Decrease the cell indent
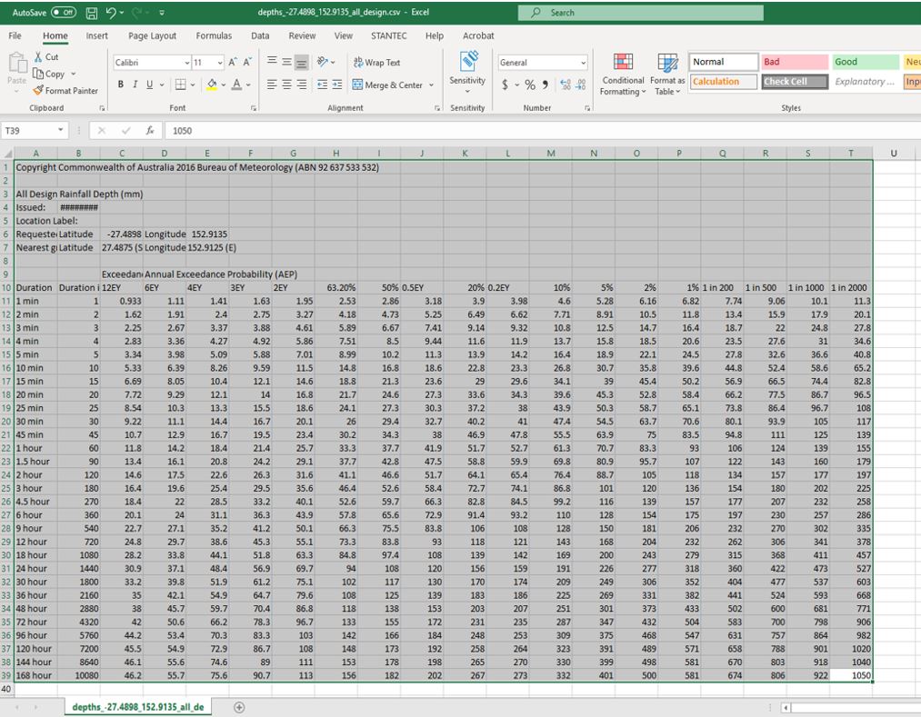The width and height of the screenshot is (921, 717). tap(323, 85)
